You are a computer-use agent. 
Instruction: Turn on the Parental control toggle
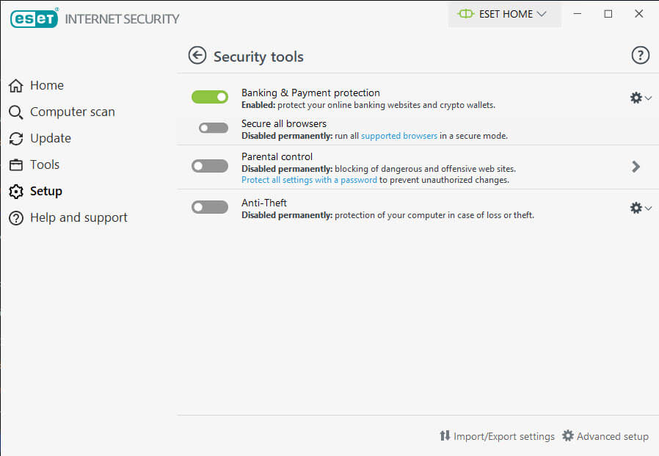tap(210, 166)
